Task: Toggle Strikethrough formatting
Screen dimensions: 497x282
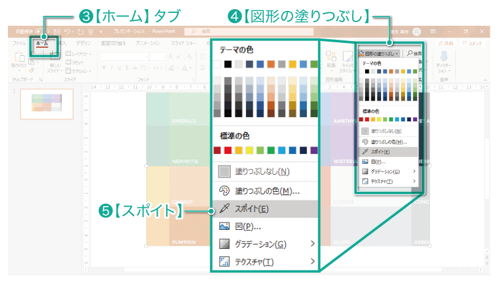Action: [135, 68]
